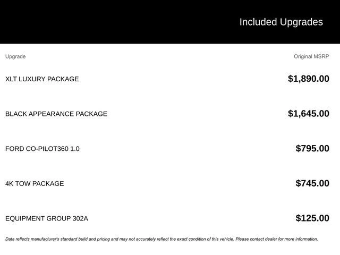
Task: Select the 4K TOW PACKAGE upgrade name
Action: tap(35, 184)
